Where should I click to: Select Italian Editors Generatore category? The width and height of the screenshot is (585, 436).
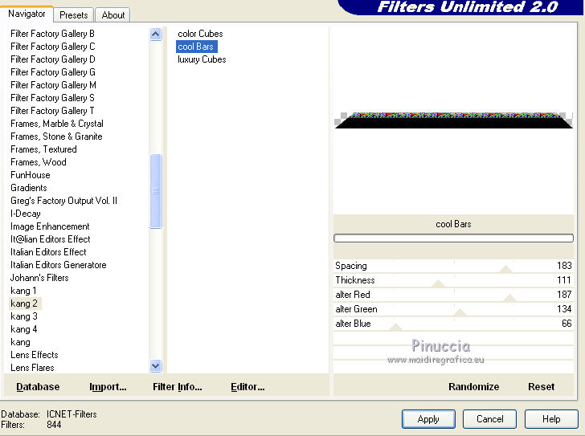[x=59, y=265]
